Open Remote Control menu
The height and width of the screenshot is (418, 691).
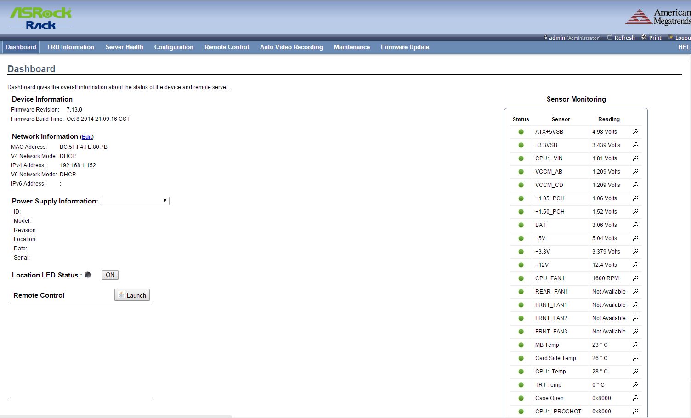tap(227, 47)
